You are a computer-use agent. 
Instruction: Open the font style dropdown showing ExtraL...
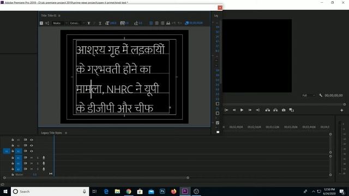(x=77, y=23)
